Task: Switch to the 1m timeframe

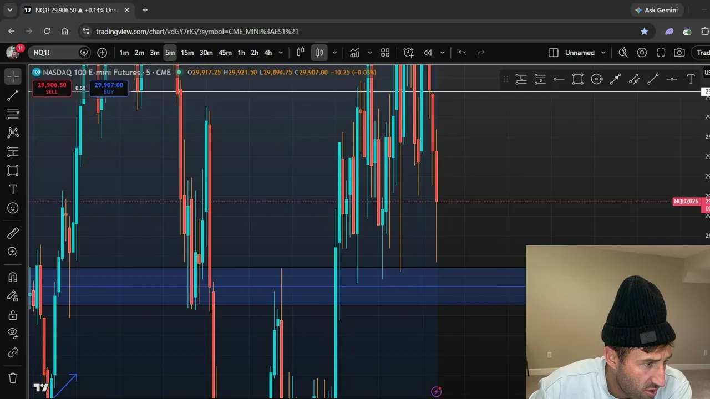Action: click(x=124, y=53)
